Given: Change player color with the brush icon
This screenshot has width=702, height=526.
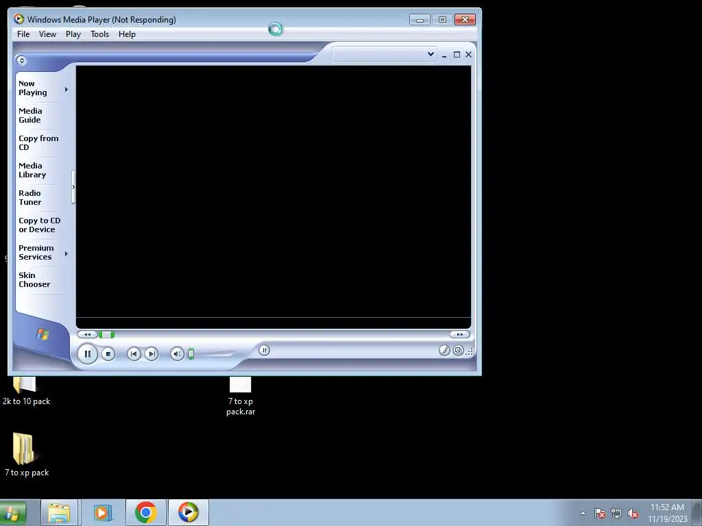Looking at the screenshot, I should tap(444, 350).
